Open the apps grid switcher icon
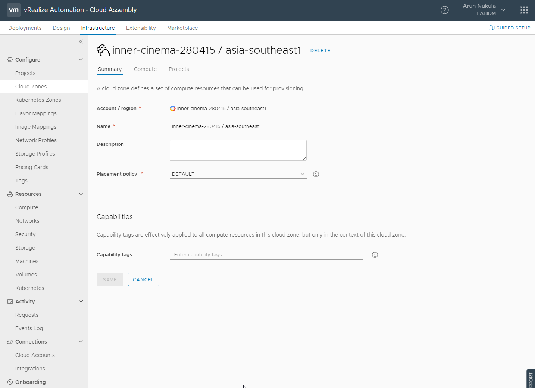Viewport: 535px width, 388px height. point(524,10)
